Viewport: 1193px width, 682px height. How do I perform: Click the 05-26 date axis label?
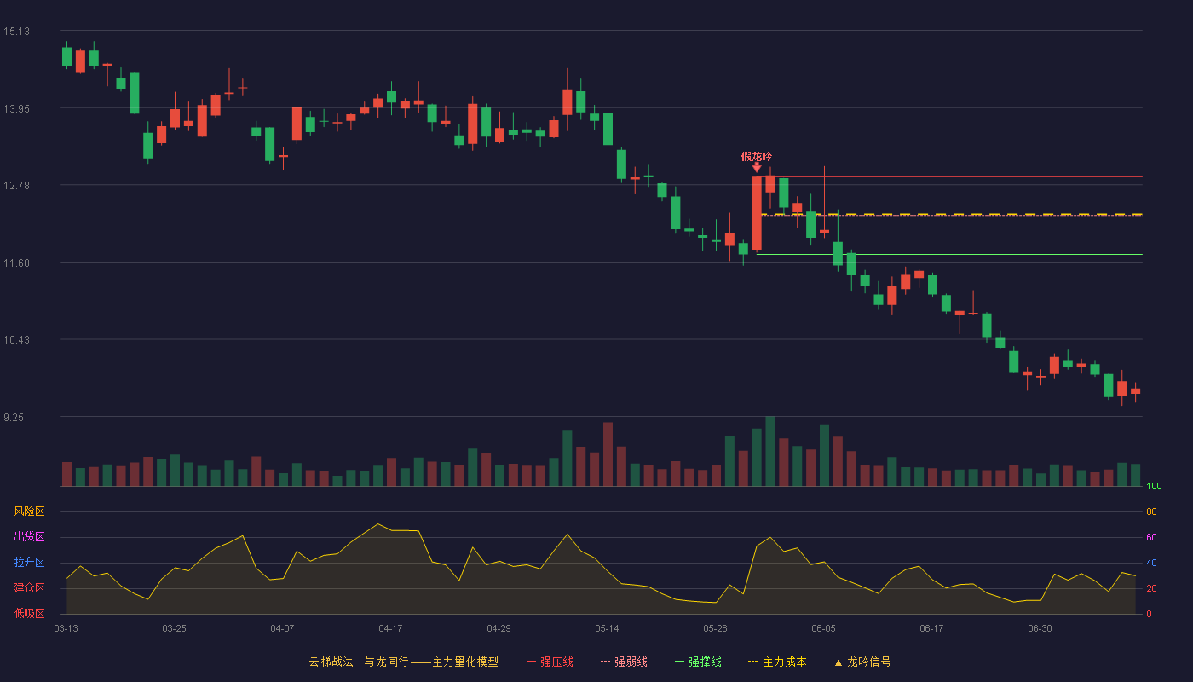716,628
